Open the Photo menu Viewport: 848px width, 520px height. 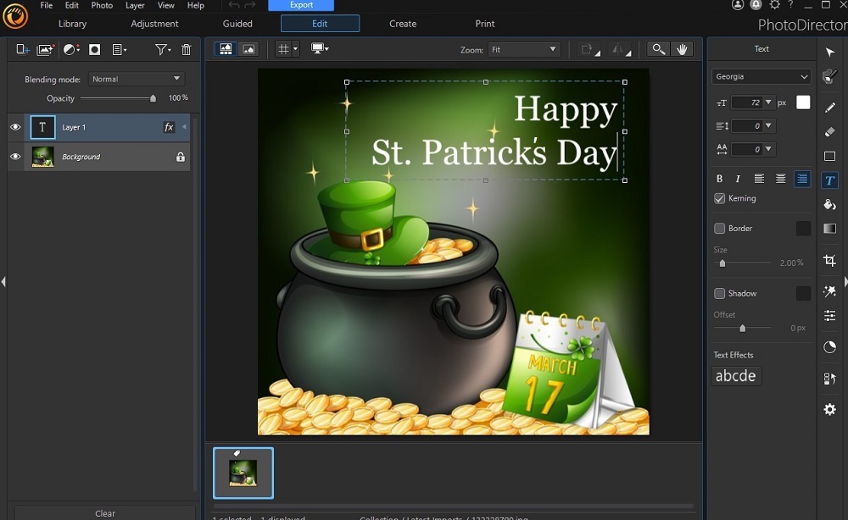pos(102,5)
